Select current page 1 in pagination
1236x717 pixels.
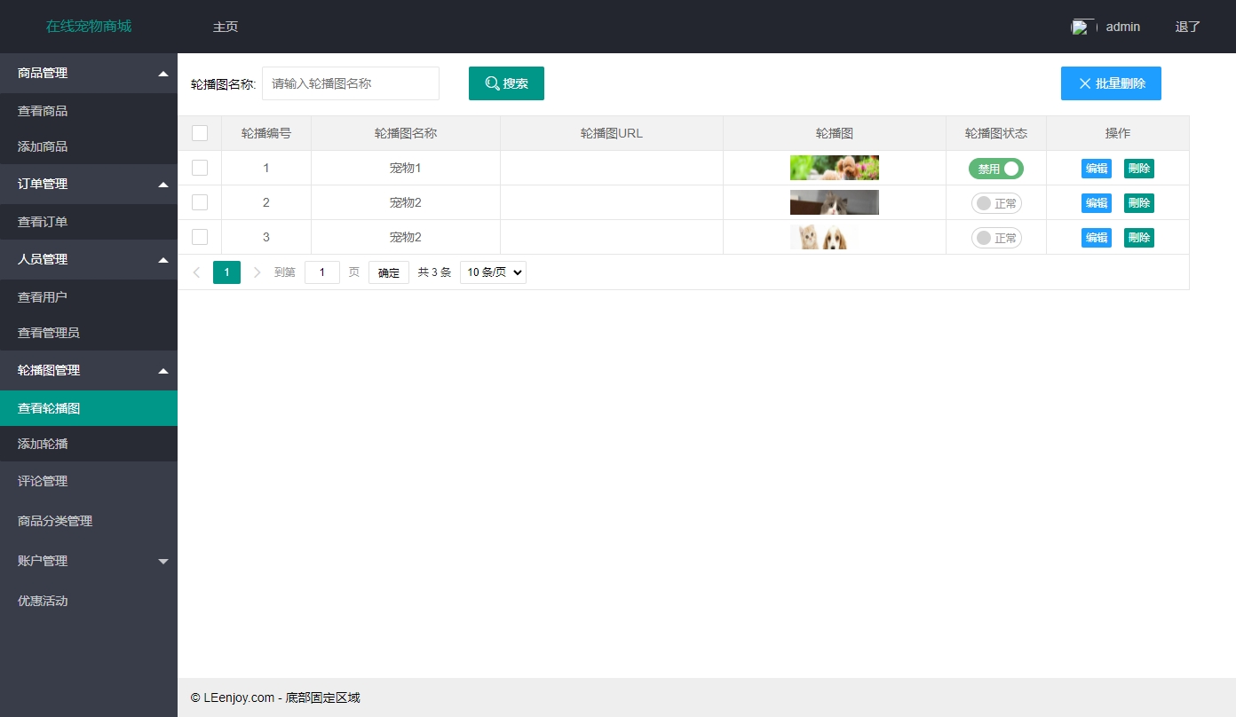(227, 272)
